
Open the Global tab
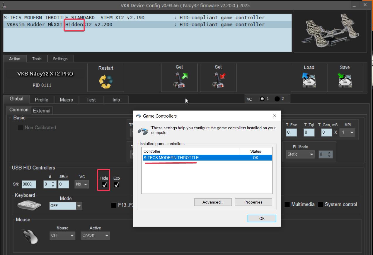click(16, 99)
